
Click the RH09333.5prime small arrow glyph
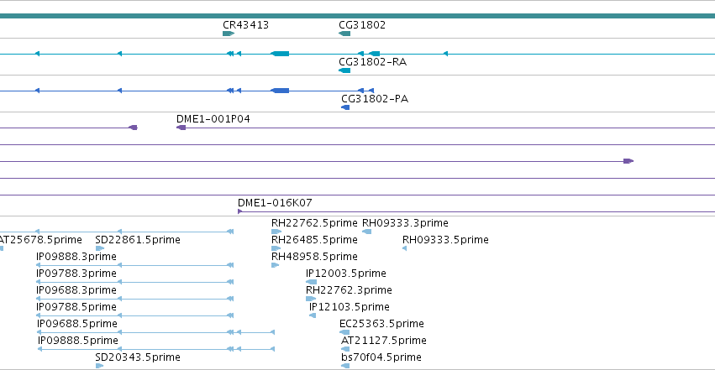point(404,248)
